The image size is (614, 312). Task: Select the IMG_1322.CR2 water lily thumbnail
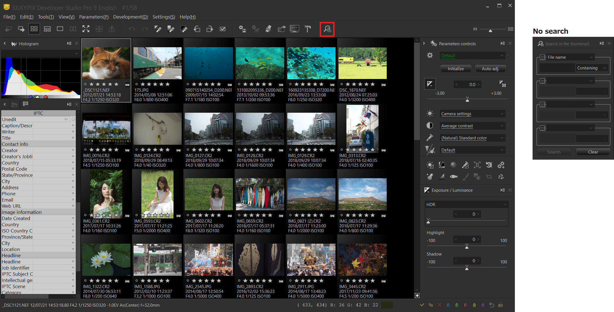[106, 260]
